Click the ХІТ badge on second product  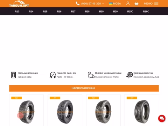pos(55,98)
